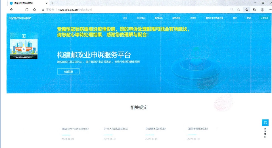Play the intro video thumbnail
The width and height of the screenshot is (272, 148).
click(x=24, y=48)
